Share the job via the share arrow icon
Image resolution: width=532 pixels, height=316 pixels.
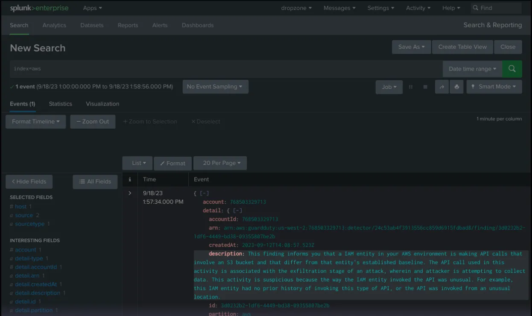click(442, 87)
